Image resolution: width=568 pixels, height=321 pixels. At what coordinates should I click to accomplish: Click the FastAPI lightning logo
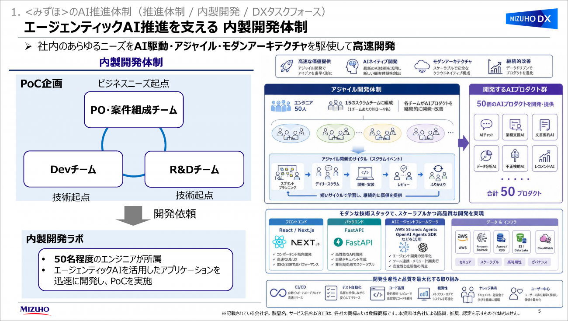click(339, 242)
